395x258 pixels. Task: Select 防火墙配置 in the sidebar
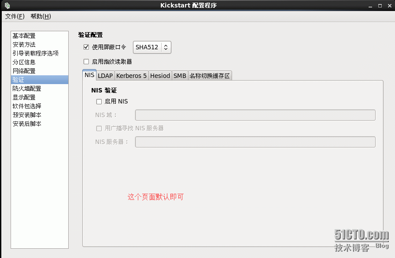(40, 88)
